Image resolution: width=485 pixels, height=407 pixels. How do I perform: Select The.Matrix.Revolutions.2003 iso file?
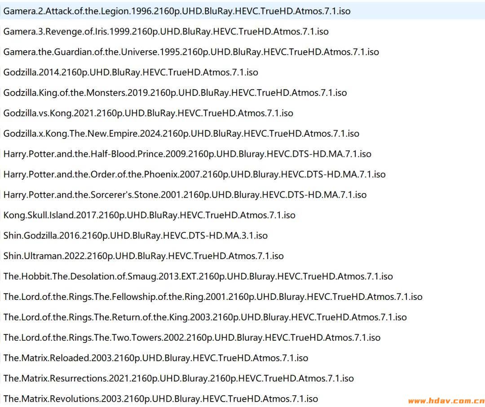tap(160, 398)
